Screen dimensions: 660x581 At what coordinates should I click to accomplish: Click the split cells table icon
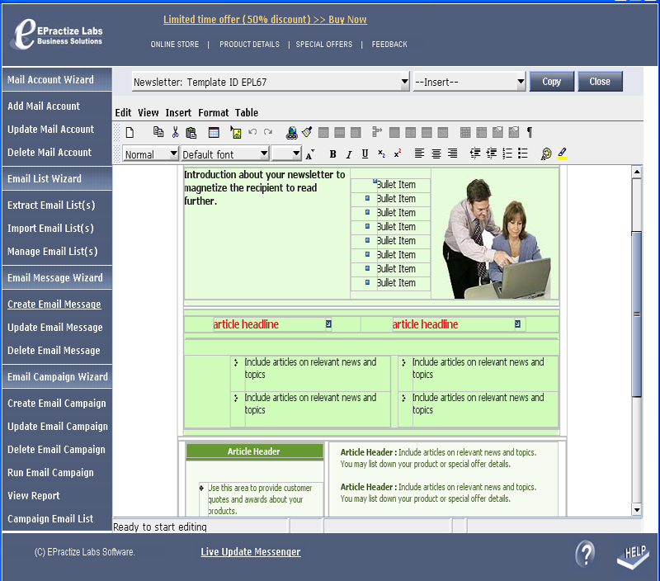pyautogui.click(x=377, y=132)
